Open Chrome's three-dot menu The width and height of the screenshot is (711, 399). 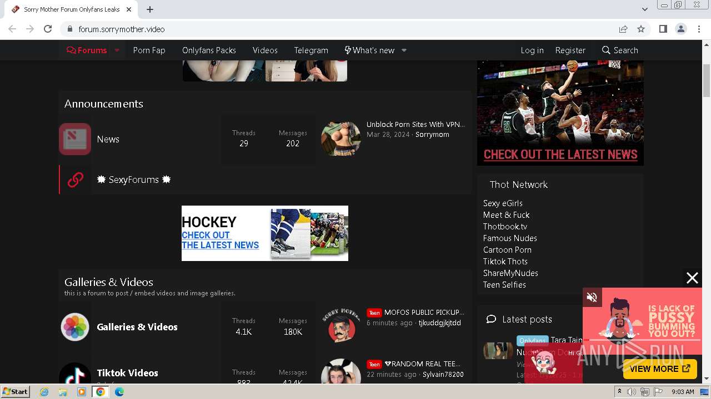point(699,29)
